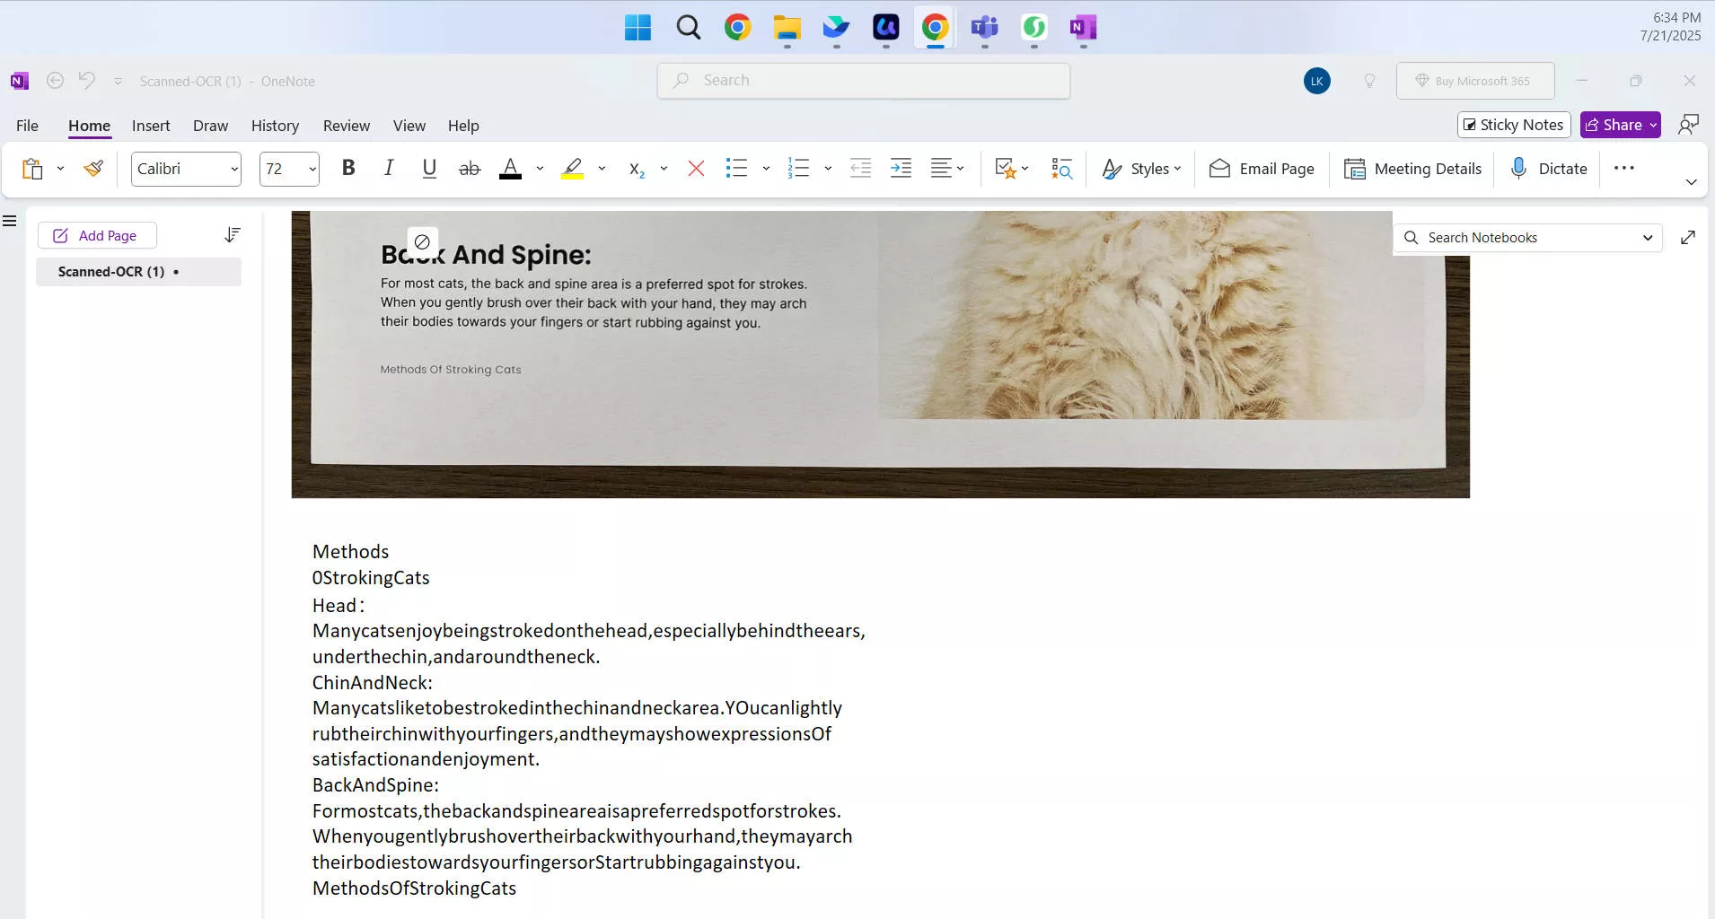Click in the title bar Search field
The image size is (1715, 919).
pyautogui.click(x=864, y=81)
